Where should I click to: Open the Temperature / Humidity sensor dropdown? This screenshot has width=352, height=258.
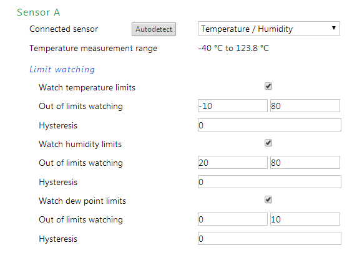coord(269,29)
